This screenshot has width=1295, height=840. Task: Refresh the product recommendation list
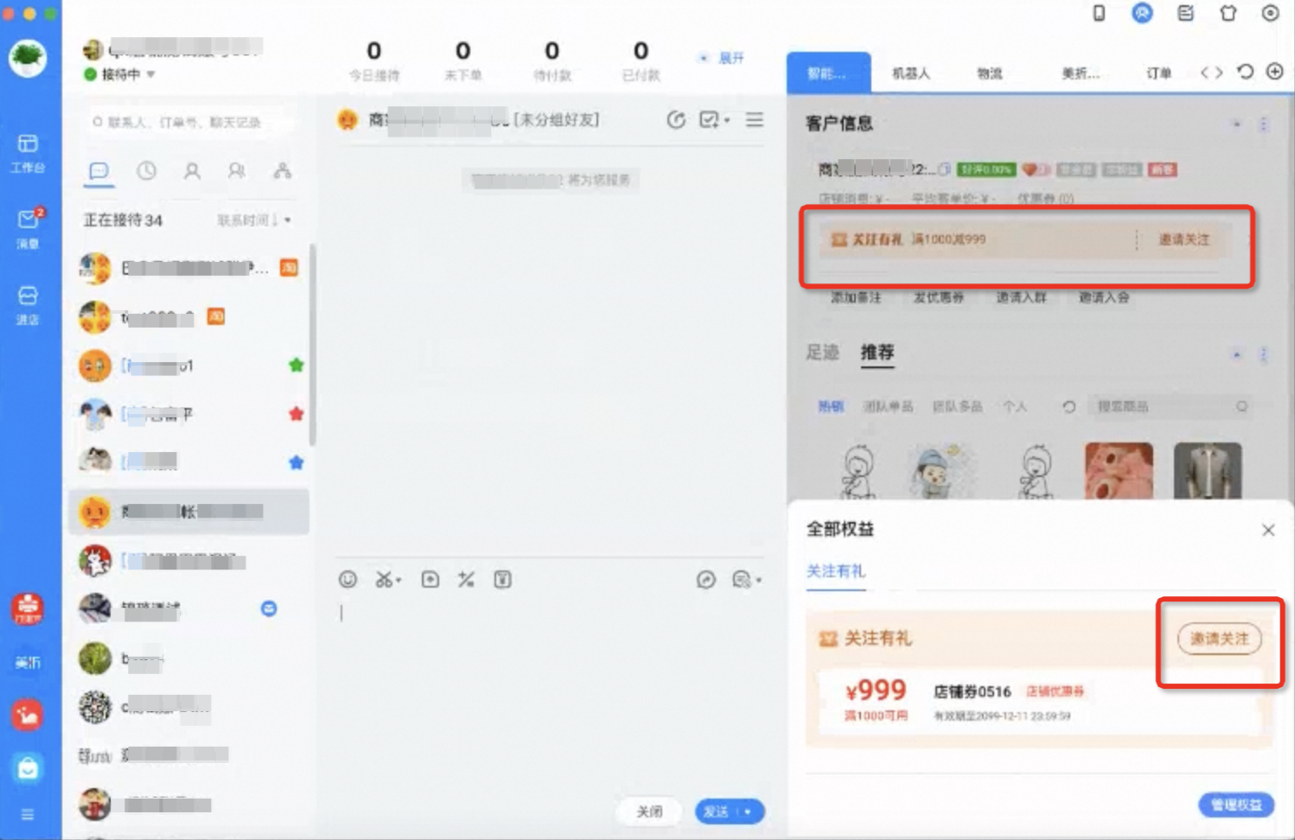(x=1069, y=406)
